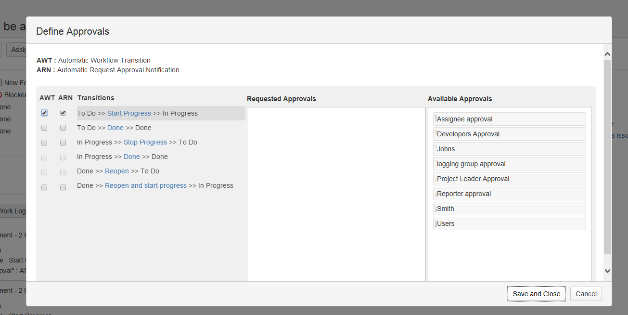This screenshot has width=628, height=315.
Task: Check AWT for Reopen and start progress
Action: (44, 187)
